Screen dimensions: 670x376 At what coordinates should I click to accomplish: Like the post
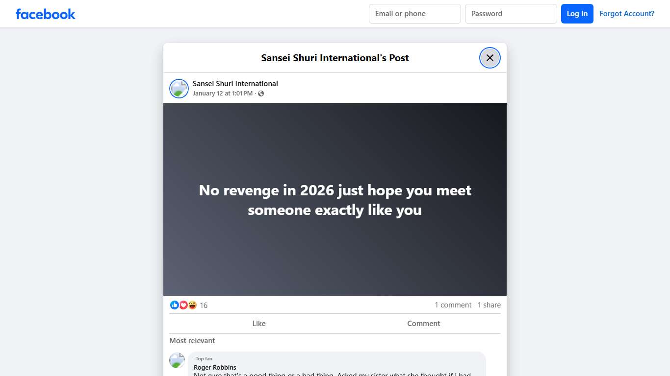(258, 323)
